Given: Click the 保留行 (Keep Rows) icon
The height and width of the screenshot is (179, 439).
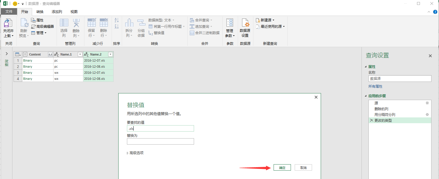Looking at the screenshot, I should [x=92, y=23].
